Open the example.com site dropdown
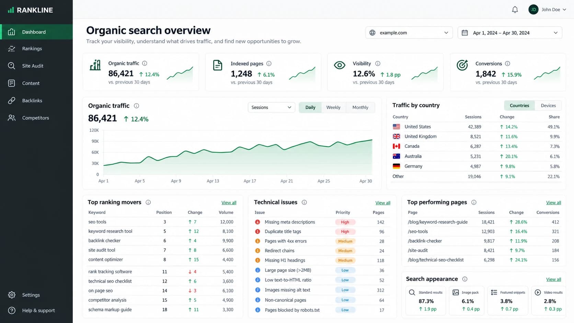 [409, 33]
